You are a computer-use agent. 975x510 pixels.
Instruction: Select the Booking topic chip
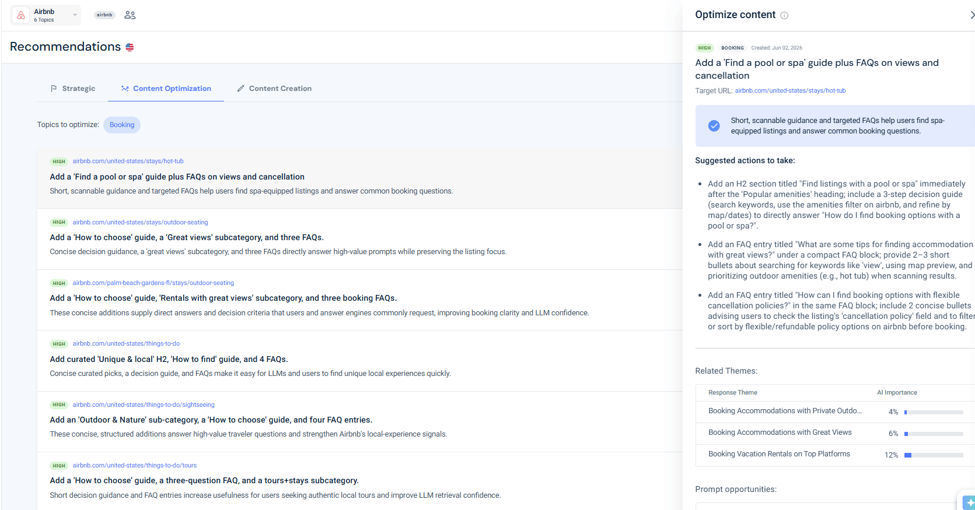122,125
